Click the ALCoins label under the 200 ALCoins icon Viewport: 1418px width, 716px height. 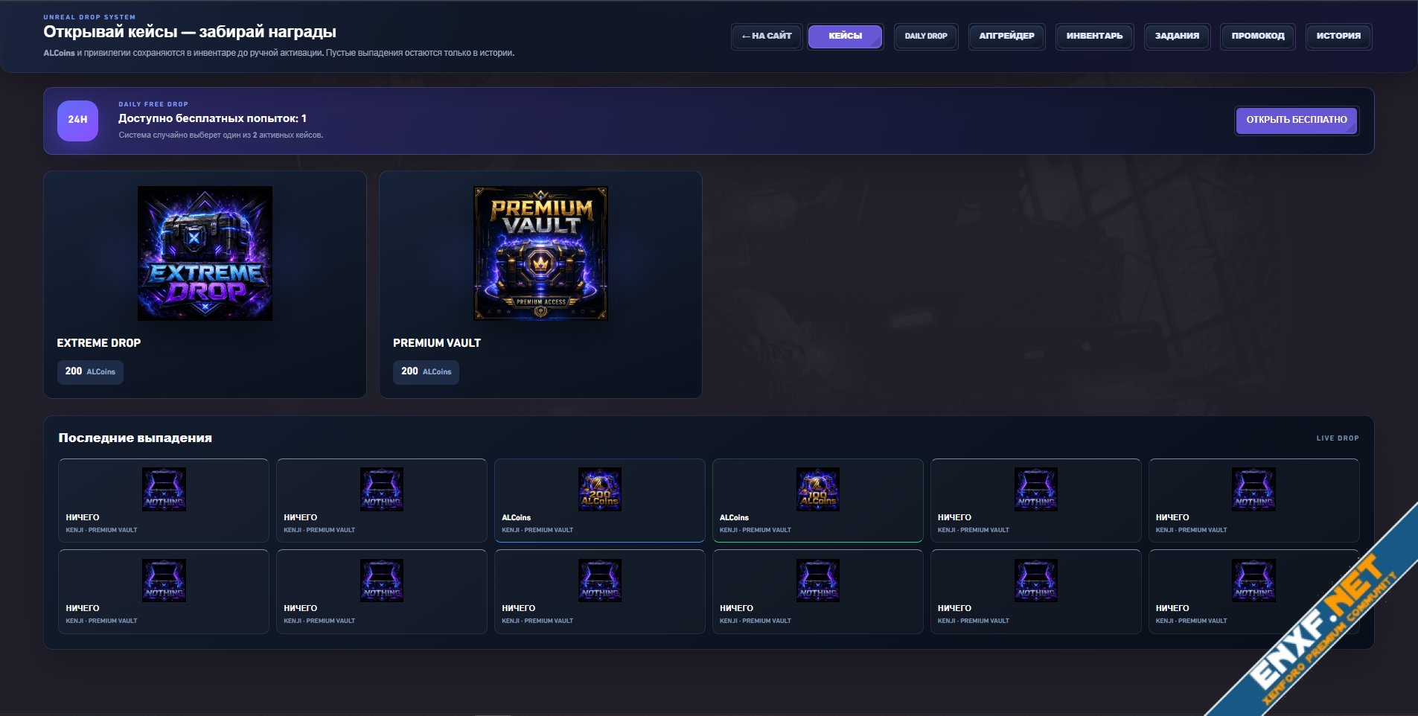517,517
